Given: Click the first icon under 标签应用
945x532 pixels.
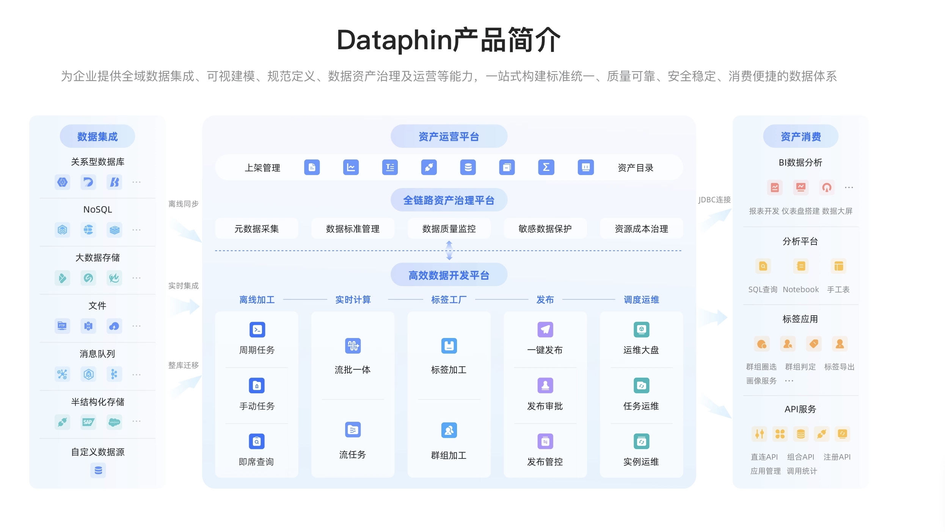Looking at the screenshot, I should (x=762, y=344).
